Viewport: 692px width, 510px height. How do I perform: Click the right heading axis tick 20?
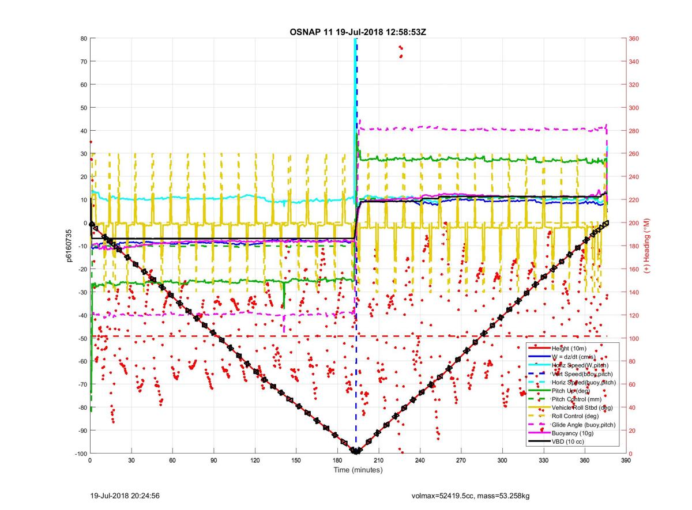[633, 430]
